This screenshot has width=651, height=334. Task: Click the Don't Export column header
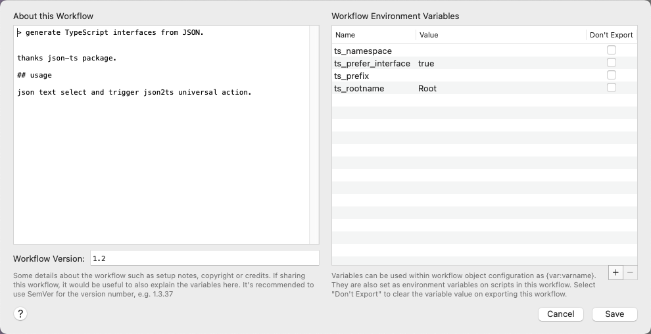point(611,35)
